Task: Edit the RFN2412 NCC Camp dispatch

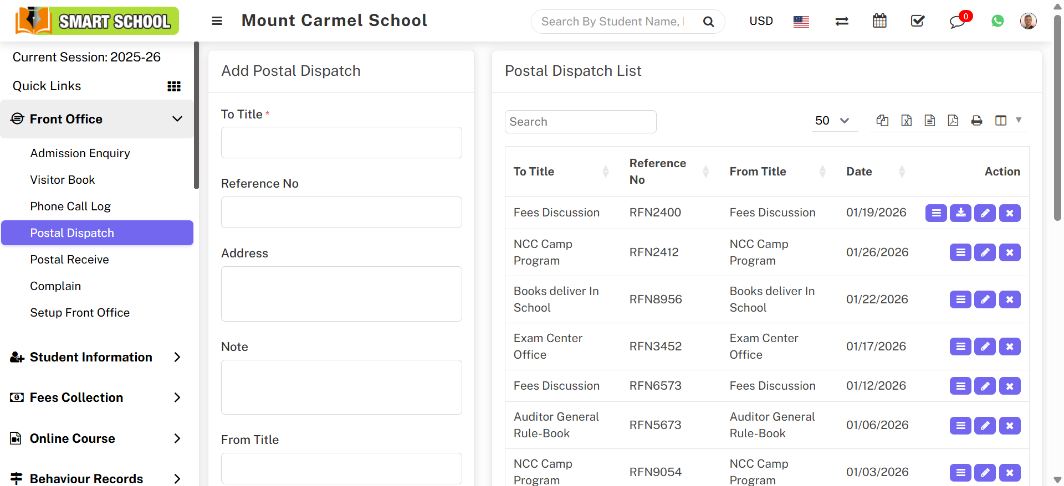Action: click(x=985, y=252)
